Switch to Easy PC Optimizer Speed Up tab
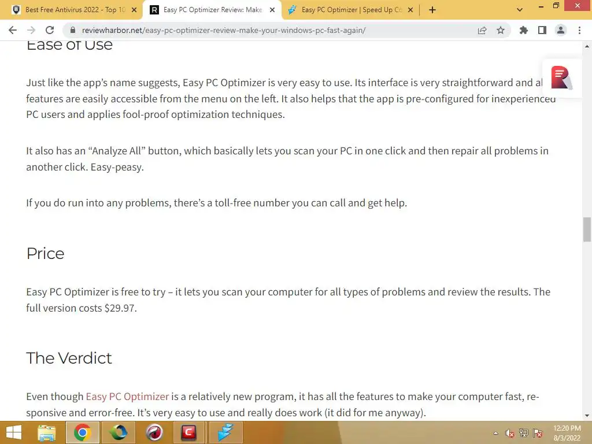The height and width of the screenshot is (444, 592). pos(351,10)
